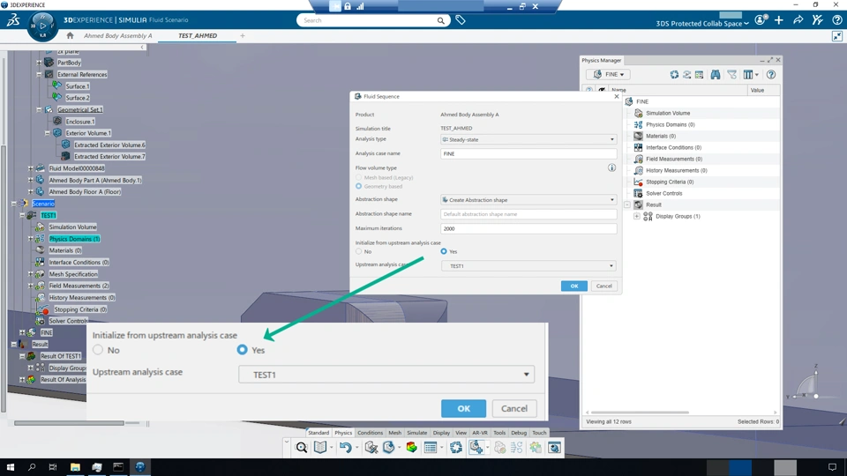Select Simulation Volume in Physics Manager
This screenshot has width=847, height=476.
[668, 114]
